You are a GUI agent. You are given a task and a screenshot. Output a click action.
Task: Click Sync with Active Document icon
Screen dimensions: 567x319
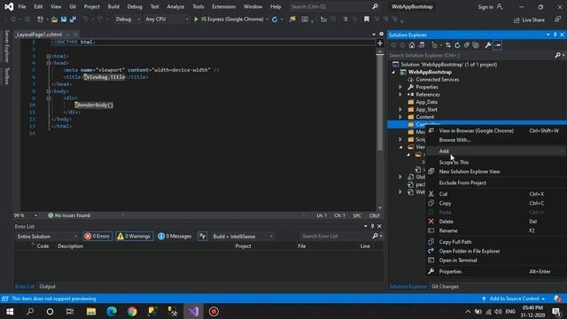448,45
